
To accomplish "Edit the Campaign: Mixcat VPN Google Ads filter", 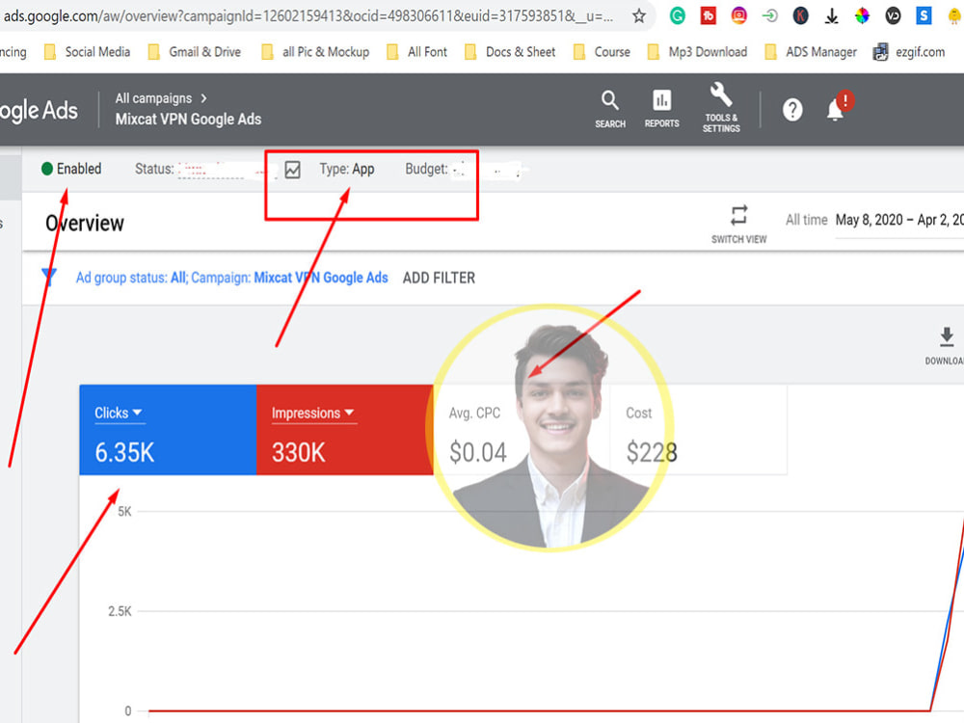I will pos(289,278).
